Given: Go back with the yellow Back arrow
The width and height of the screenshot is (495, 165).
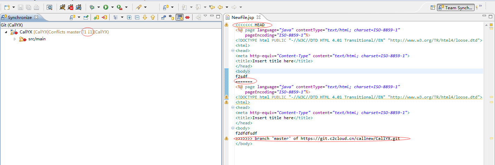Looking at the screenshot, I should [x=220, y=7].
